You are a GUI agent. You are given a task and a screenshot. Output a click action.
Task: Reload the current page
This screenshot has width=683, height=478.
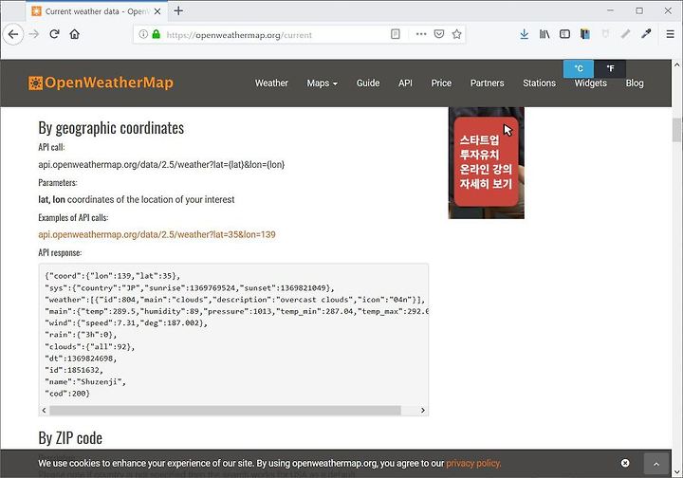pyautogui.click(x=54, y=34)
